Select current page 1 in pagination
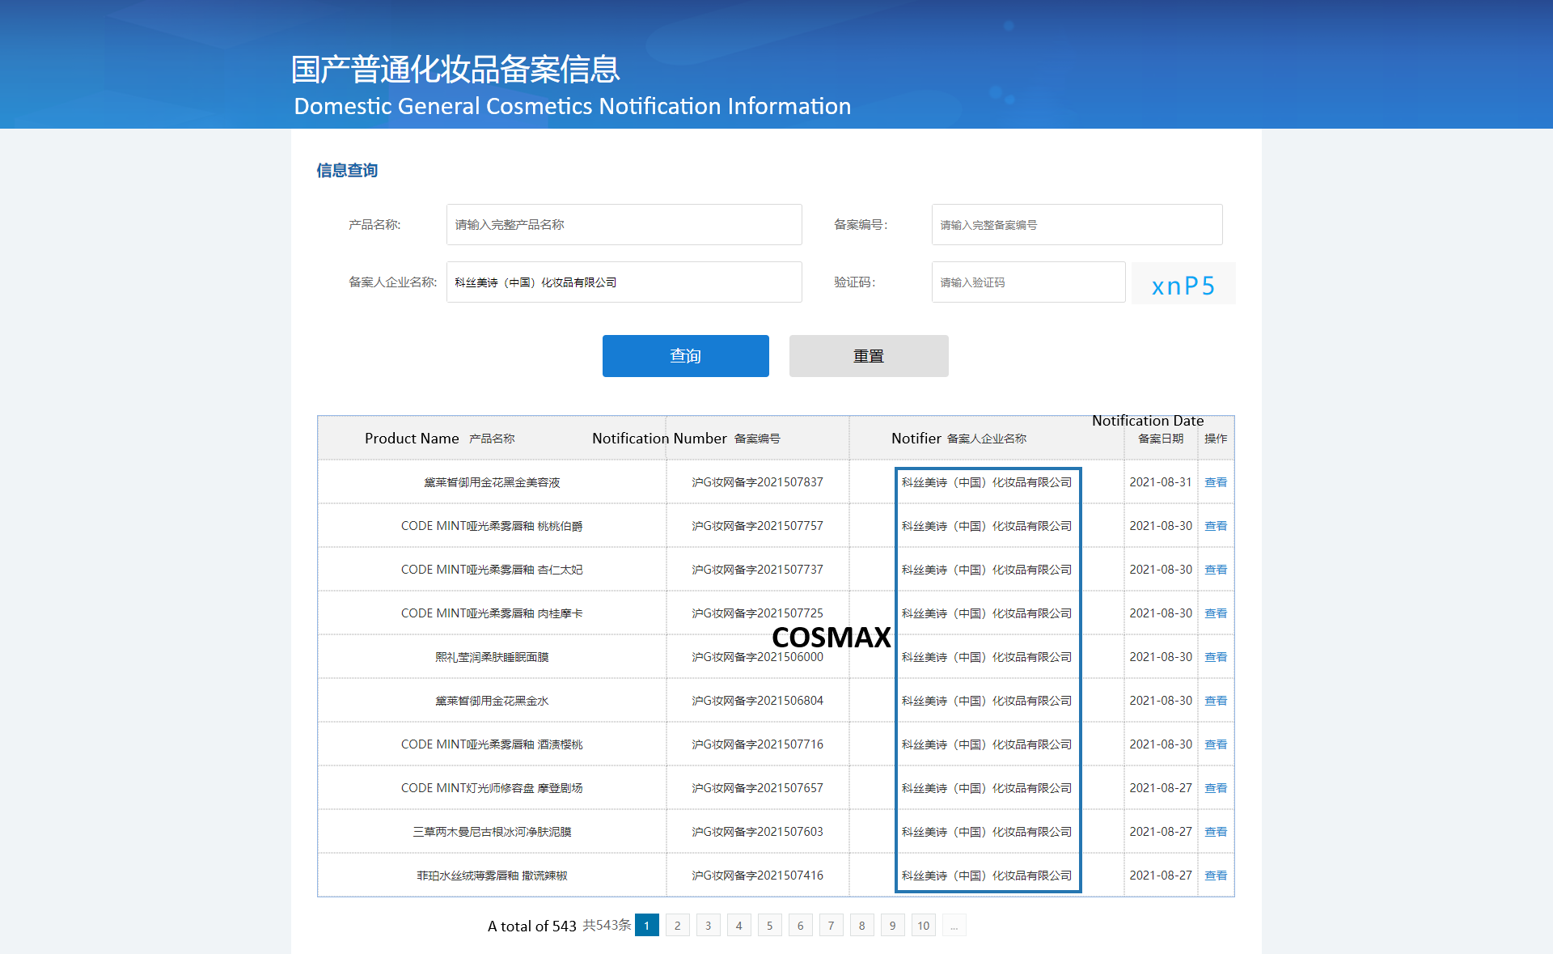Screen dimensions: 1553x954 point(647,926)
